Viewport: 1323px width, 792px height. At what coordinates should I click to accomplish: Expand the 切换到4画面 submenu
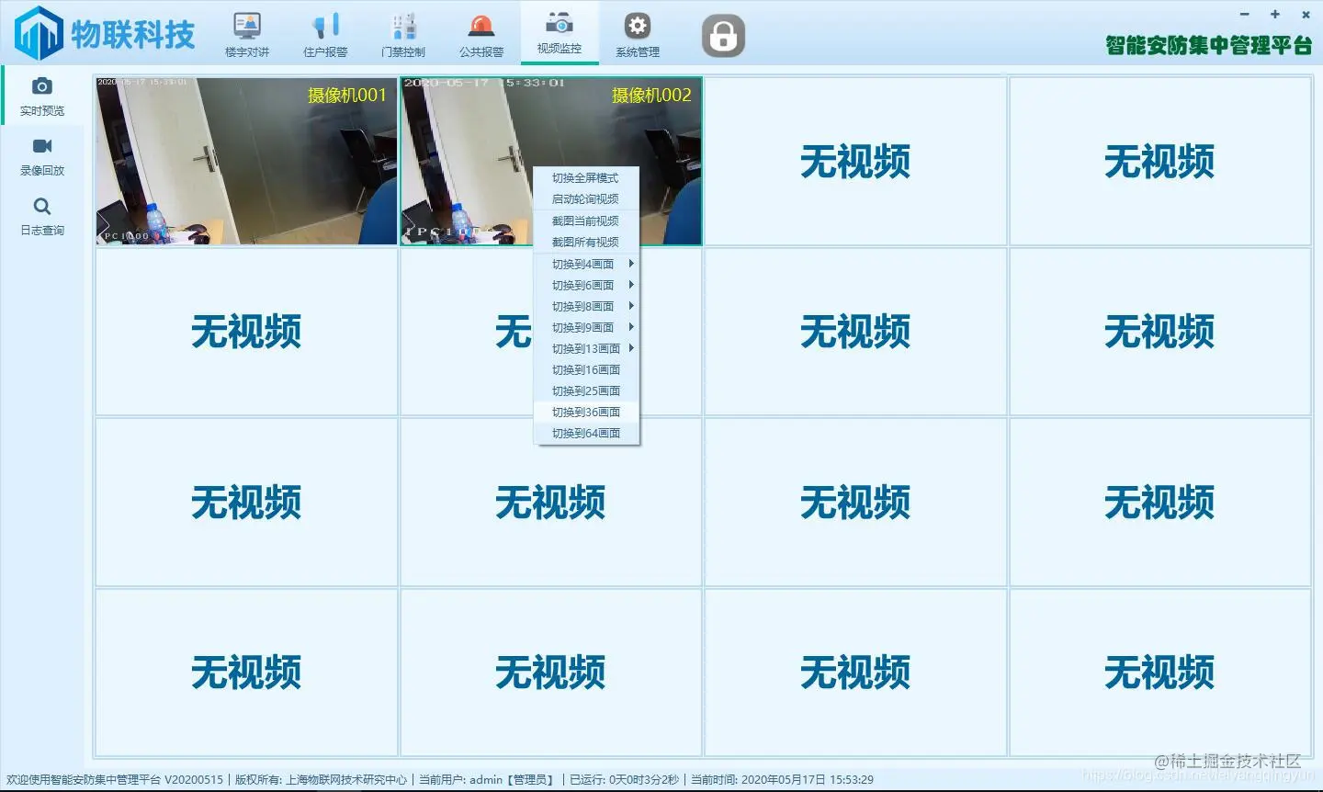586,264
